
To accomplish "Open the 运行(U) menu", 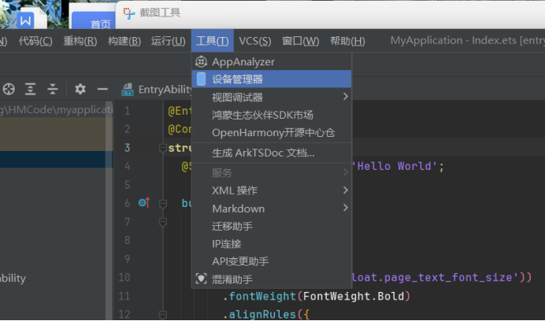I will (x=169, y=41).
